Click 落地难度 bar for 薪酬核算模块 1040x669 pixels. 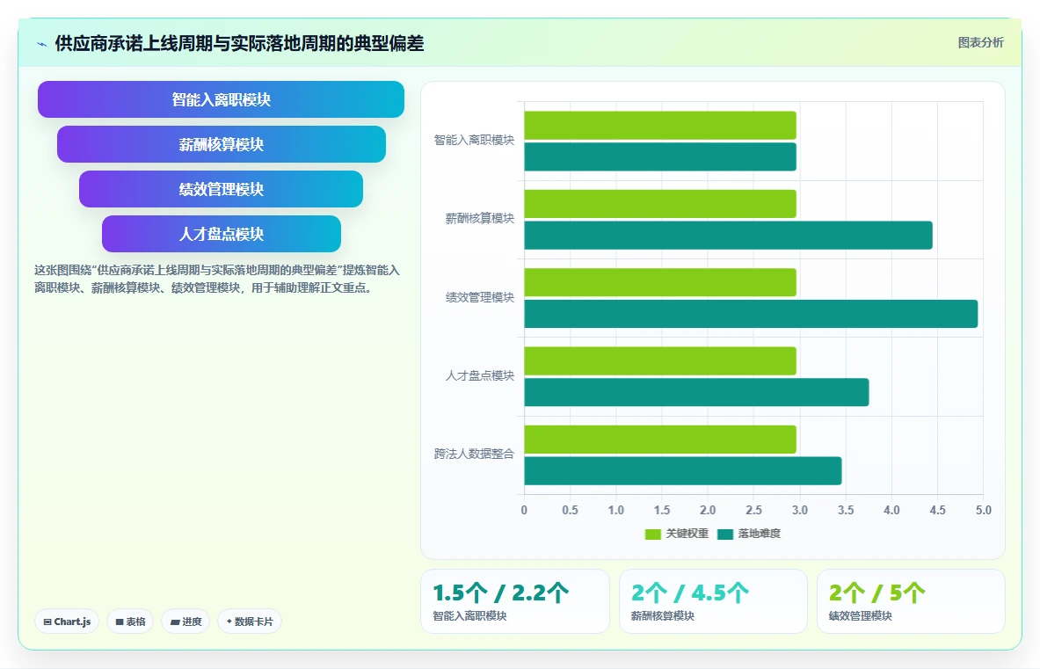tap(728, 236)
